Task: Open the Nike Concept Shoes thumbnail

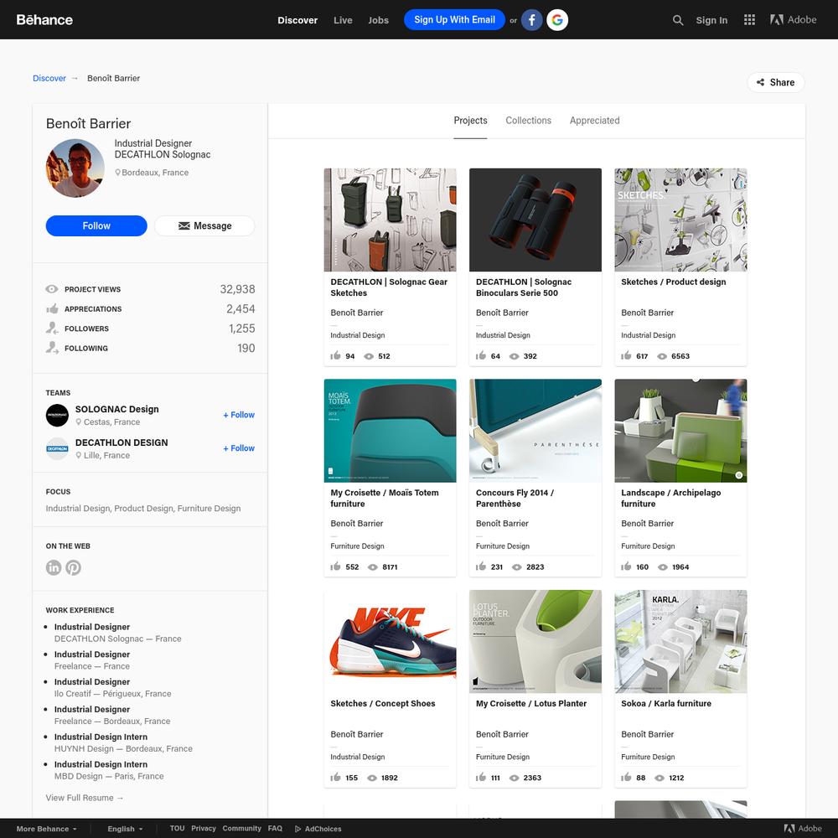Action: [x=390, y=641]
